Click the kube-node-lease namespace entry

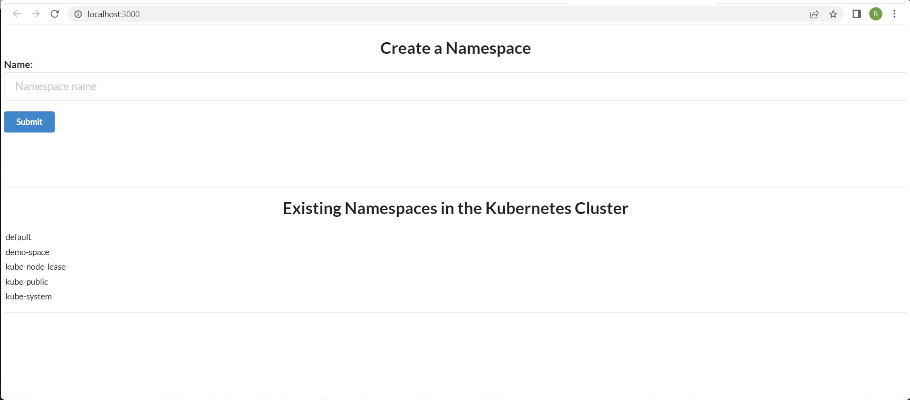click(x=36, y=267)
